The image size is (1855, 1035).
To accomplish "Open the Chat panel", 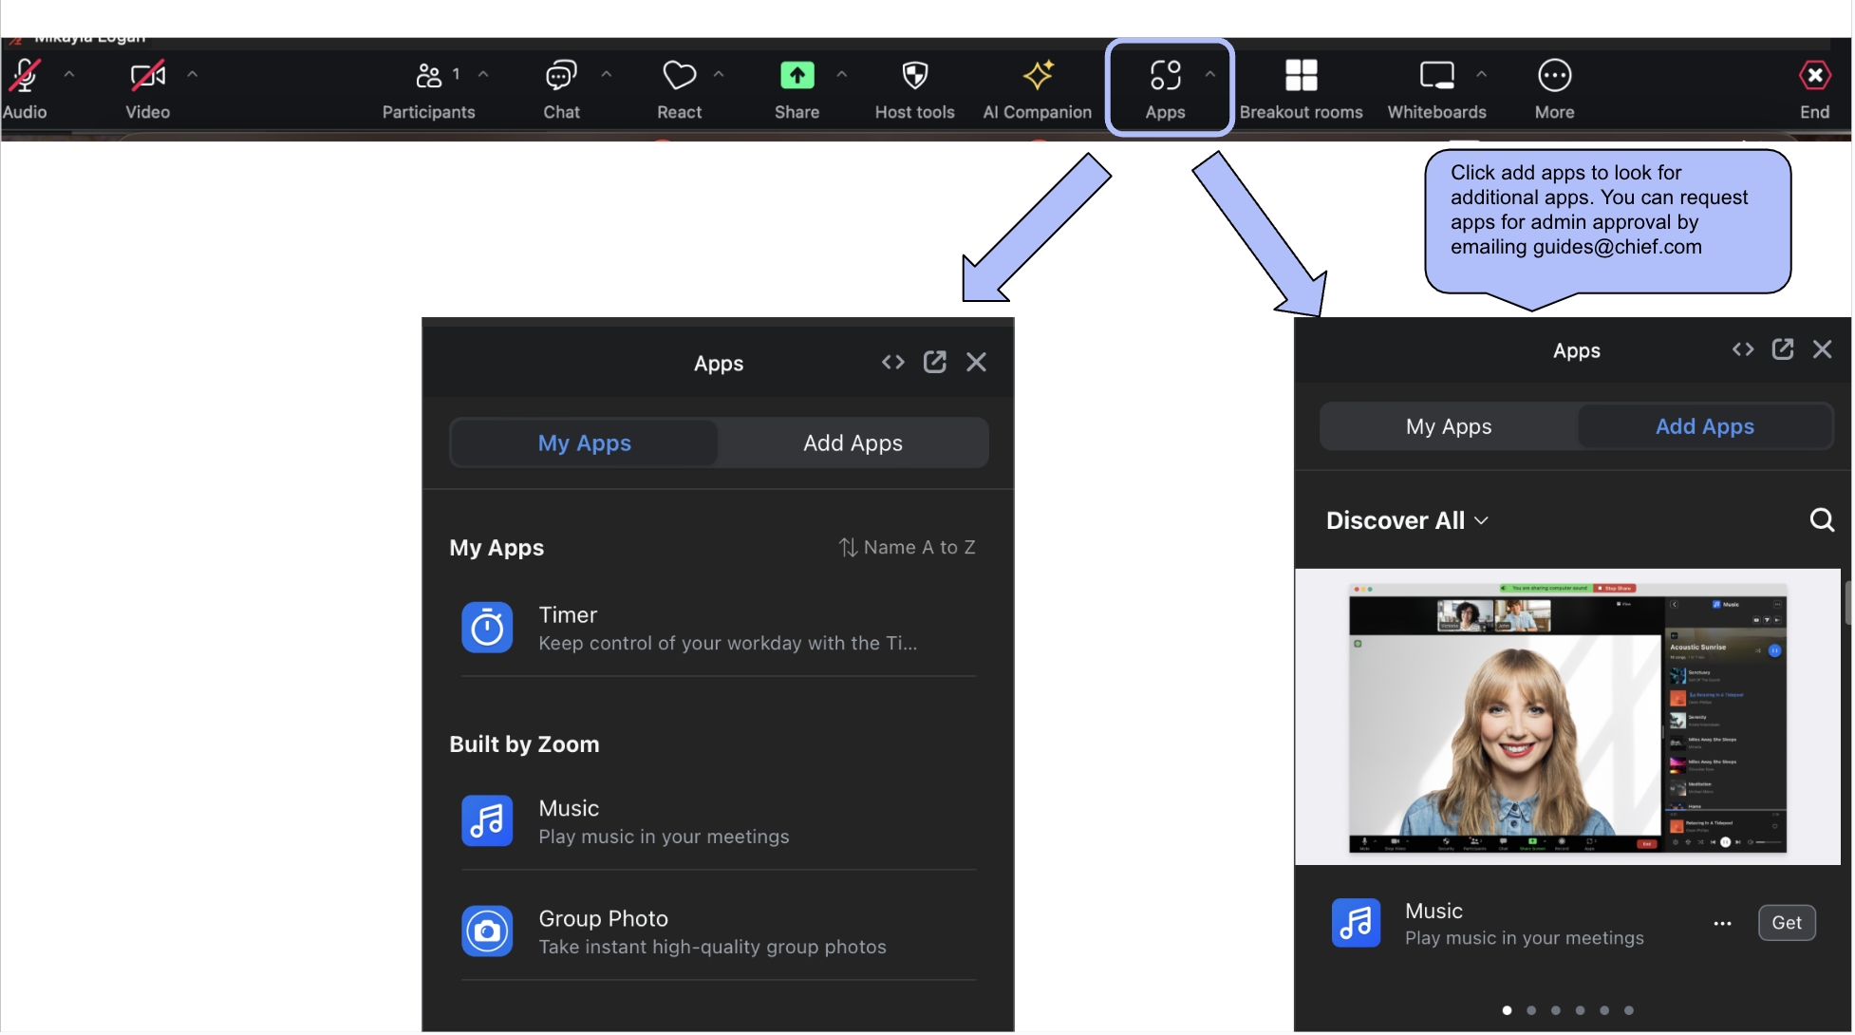I will 561,76.
